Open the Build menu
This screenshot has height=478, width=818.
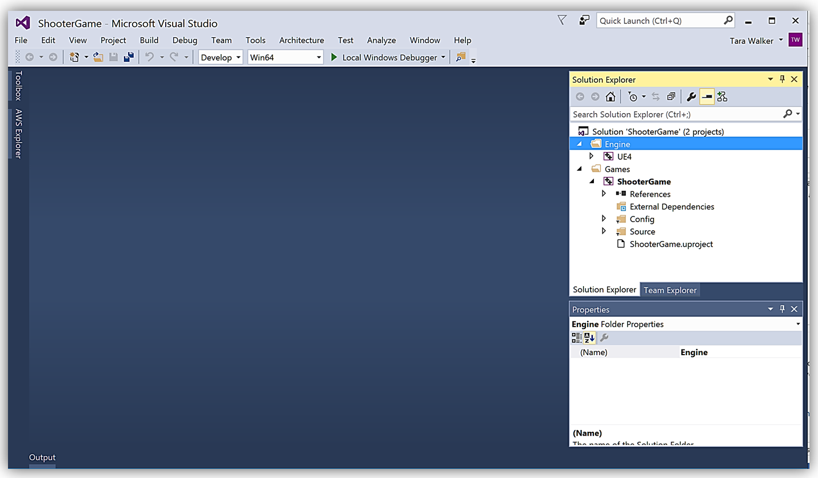coord(149,40)
